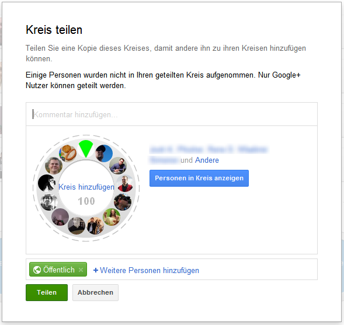Select black and white silhouette avatar
The width and height of the screenshot is (344, 325).
[x=47, y=183]
